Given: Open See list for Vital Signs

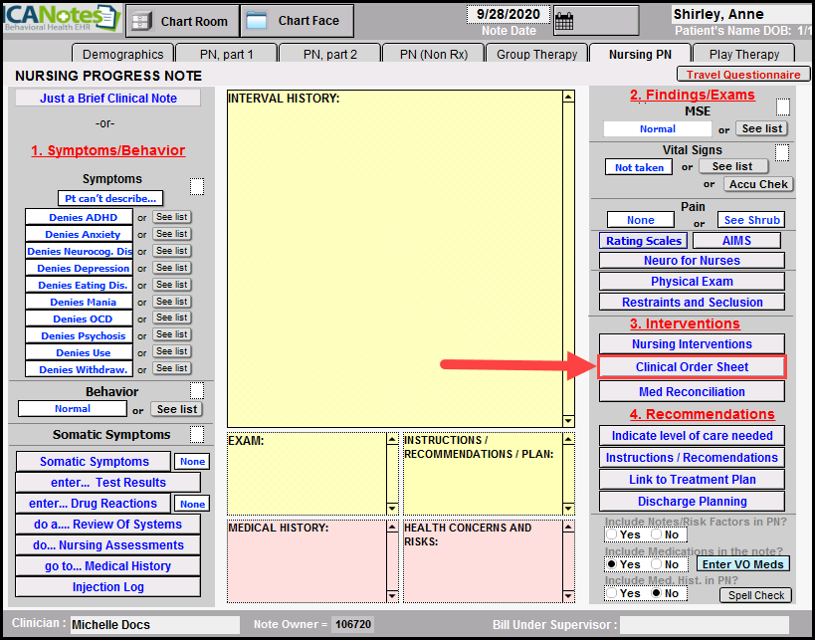Looking at the screenshot, I should click(x=732, y=166).
